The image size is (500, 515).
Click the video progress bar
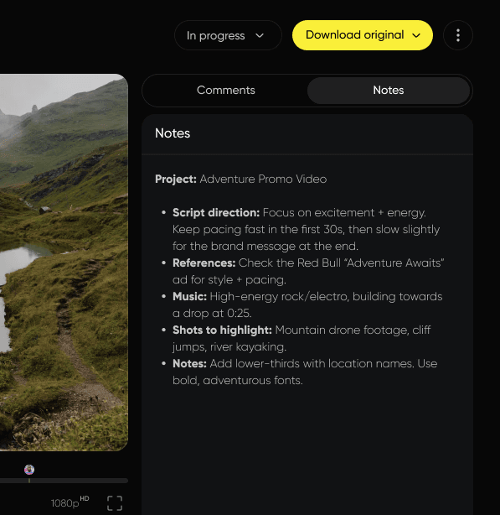click(64, 481)
